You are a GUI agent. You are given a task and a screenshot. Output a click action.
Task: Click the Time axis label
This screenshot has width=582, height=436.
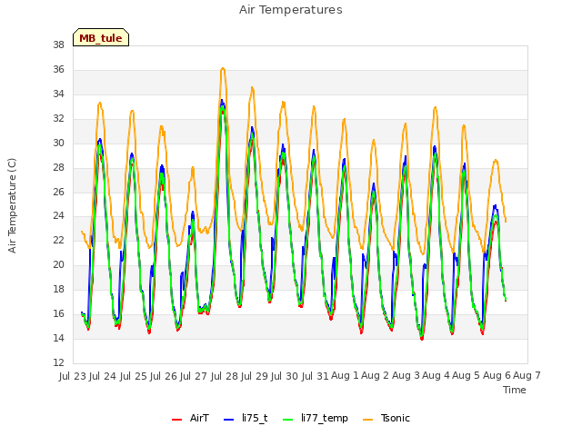coord(515,390)
